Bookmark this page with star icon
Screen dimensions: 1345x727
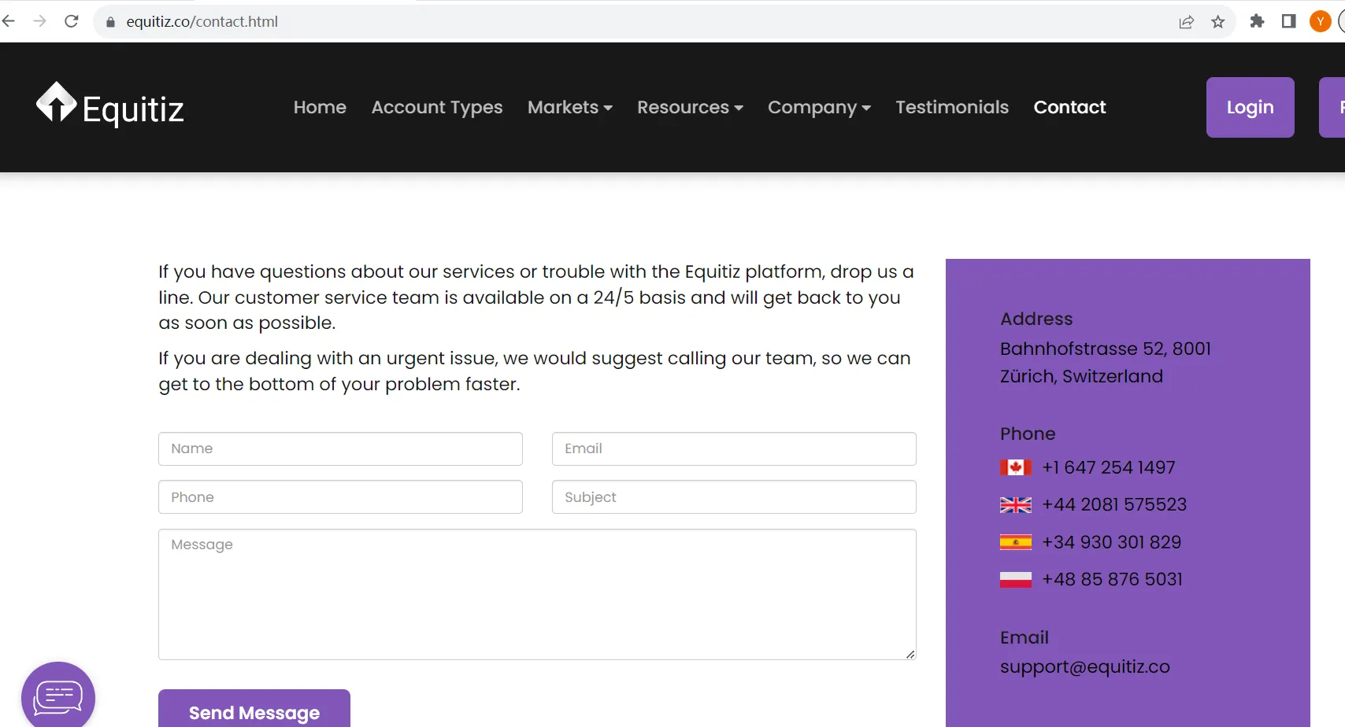point(1218,22)
